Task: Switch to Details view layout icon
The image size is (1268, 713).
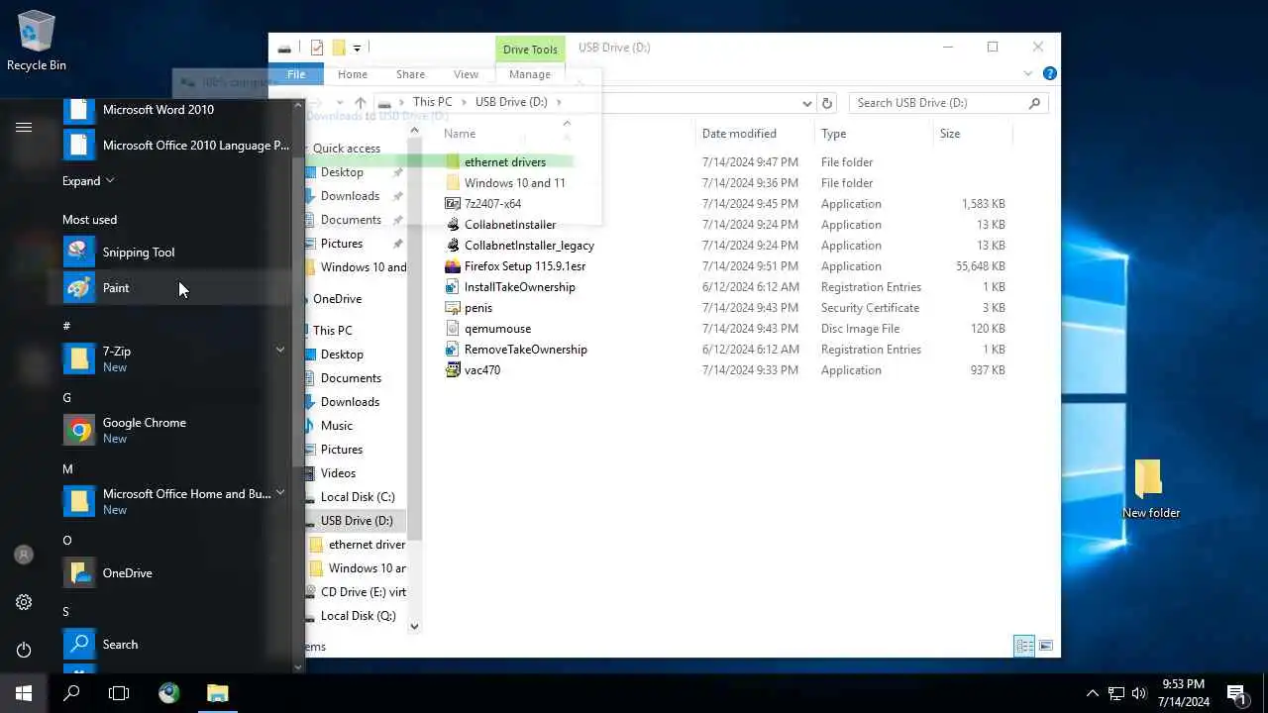Action: (1024, 647)
